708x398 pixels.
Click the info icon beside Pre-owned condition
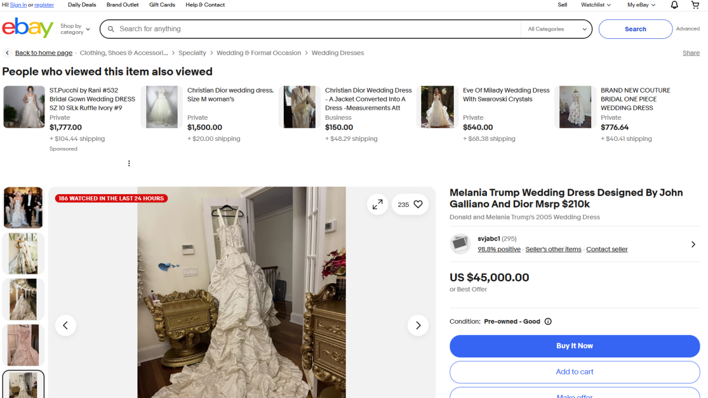pyautogui.click(x=548, y=321)
